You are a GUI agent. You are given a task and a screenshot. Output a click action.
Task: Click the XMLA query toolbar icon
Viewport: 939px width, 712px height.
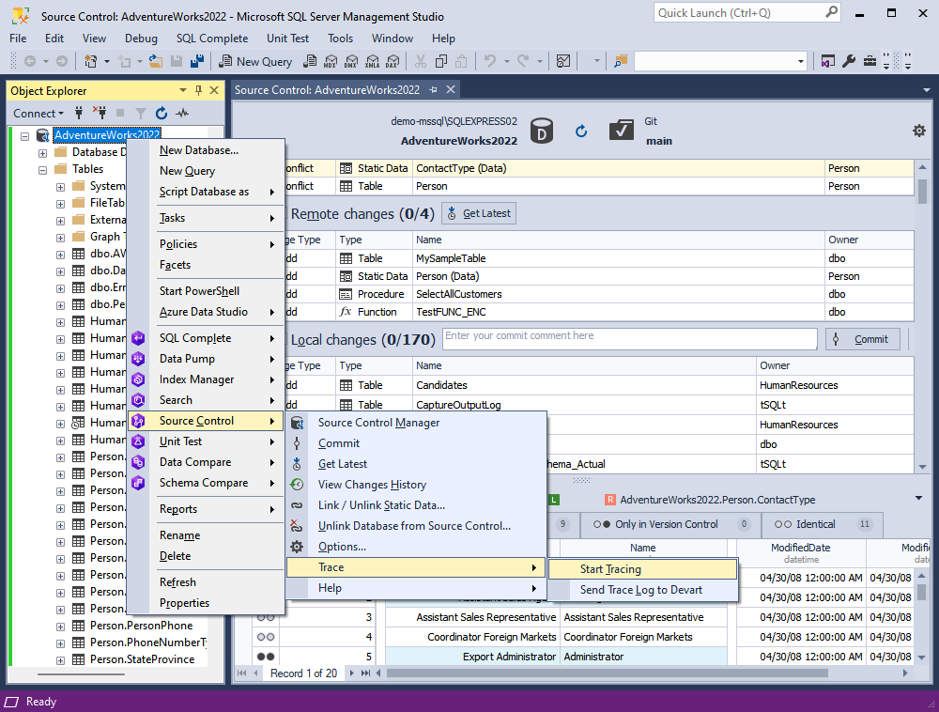(x=372, y=61)
